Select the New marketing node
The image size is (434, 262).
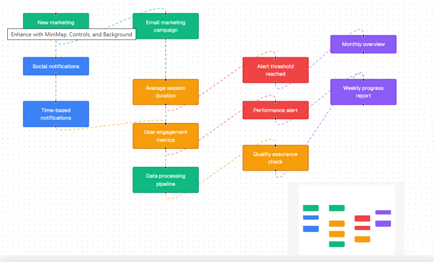[x=56, y=21]
